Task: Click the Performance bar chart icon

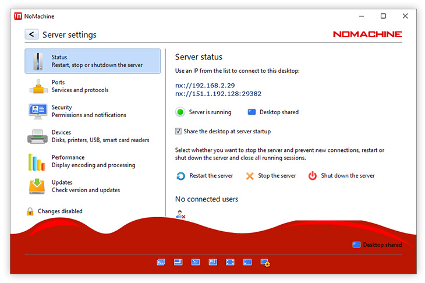Action: (x=37, y=161)
